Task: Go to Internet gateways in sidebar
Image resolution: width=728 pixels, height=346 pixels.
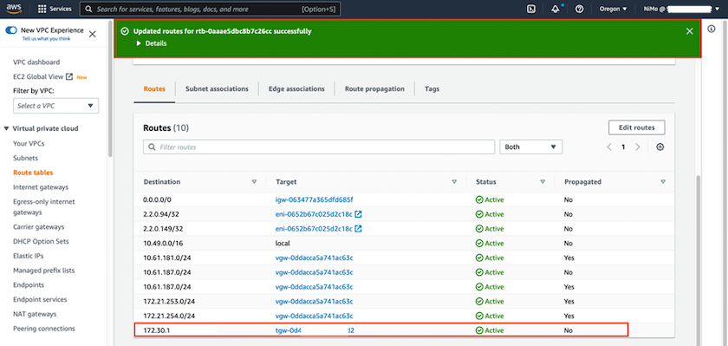Action: [x=41, y=187]
